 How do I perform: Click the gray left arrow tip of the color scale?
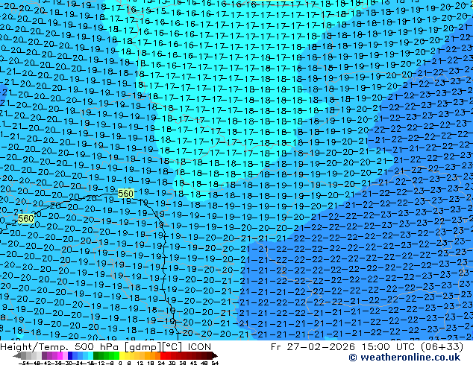pyautogui.click(x=17, y=356)
